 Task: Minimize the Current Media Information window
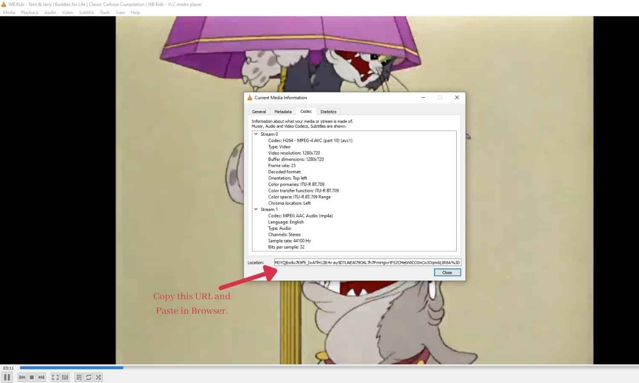tap(423, 97)
